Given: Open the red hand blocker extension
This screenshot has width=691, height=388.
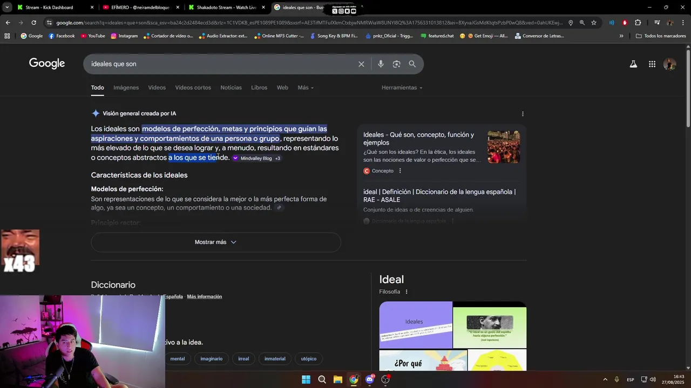Looking at the screenshot, I should [x=625, y=23].
